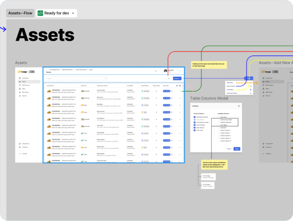The image size is (293, 221).
Task: Choose Run Report from Actions menu
Action: pyautogui.click(x=239, y=90)
